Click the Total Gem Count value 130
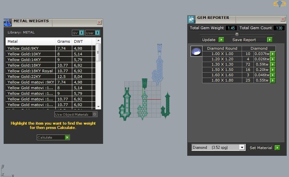This screenshot has width=289, height=177. [279, 28]
